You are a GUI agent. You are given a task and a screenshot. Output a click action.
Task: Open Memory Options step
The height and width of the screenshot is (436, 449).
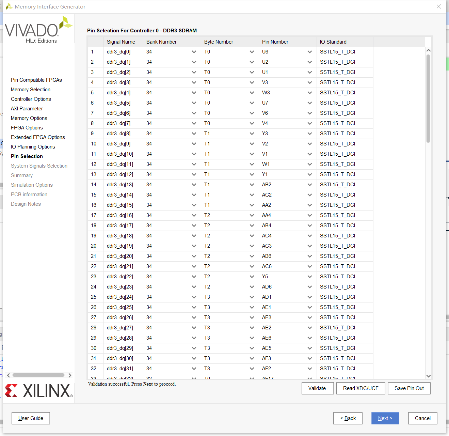point(29,118)
